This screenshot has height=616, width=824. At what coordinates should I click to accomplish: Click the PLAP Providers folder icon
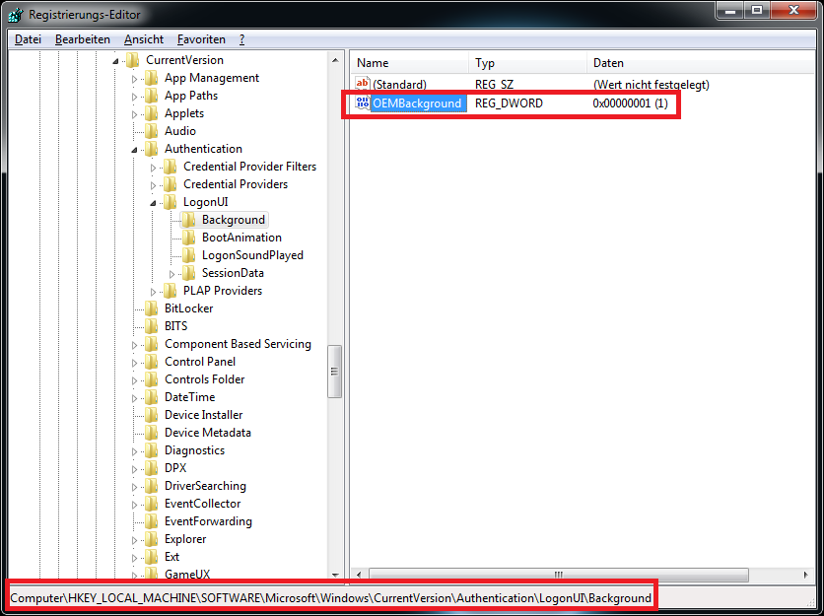[x=170, y=291]
